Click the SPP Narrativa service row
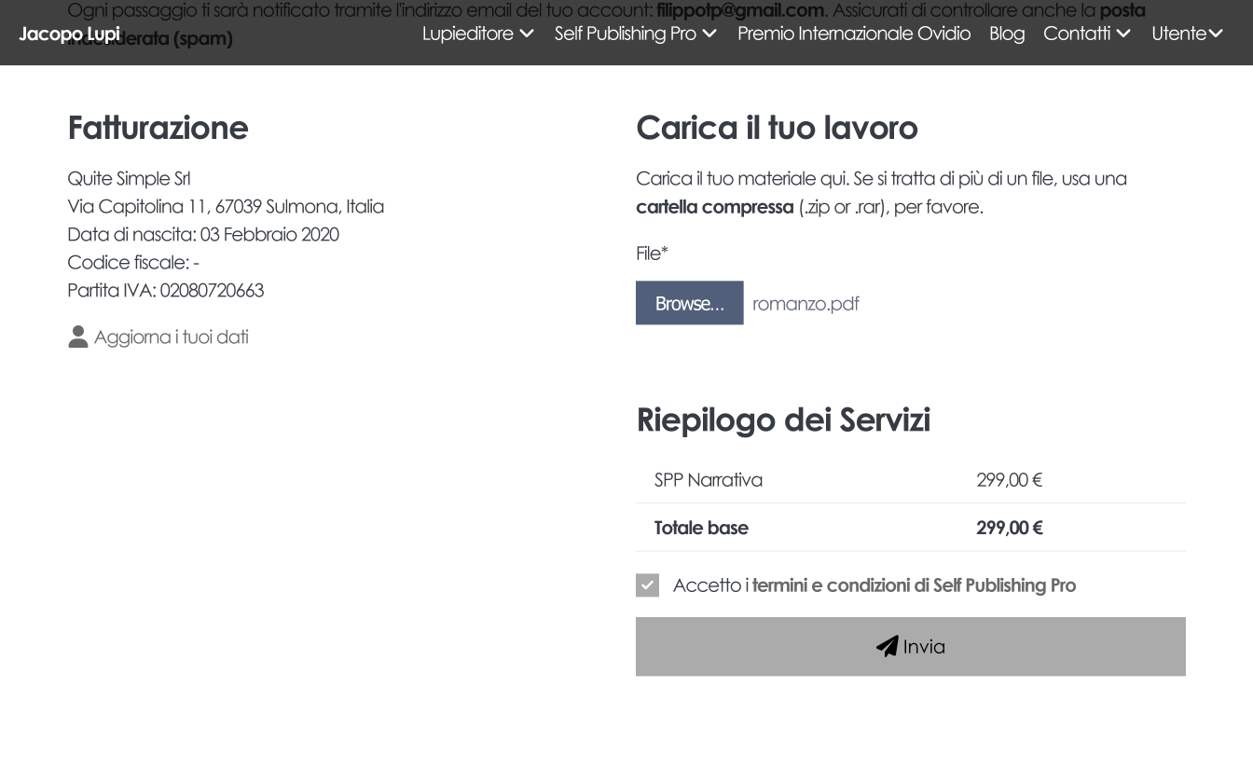The image size is (1253, 757). pos(709,480)
